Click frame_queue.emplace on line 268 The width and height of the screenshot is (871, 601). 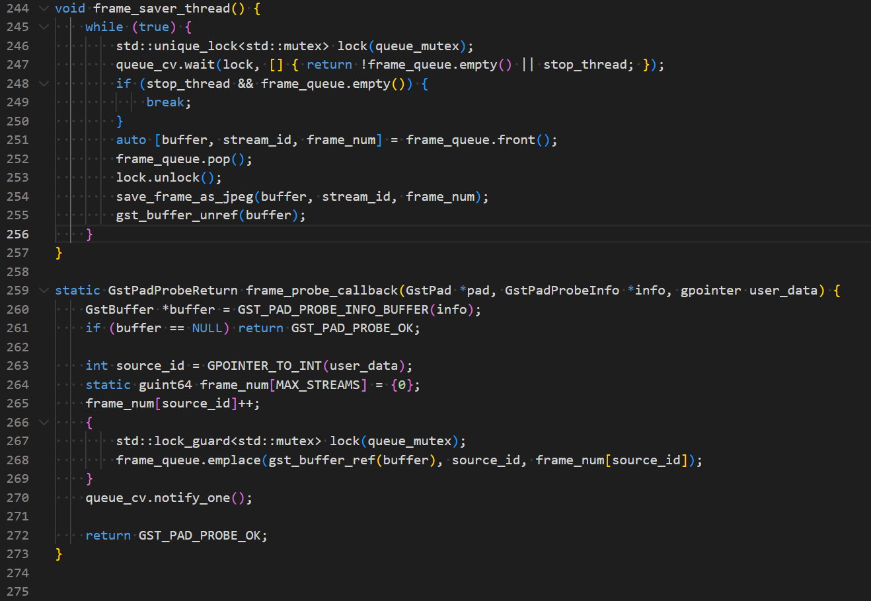pyautogui.click(x=188, y=460)
